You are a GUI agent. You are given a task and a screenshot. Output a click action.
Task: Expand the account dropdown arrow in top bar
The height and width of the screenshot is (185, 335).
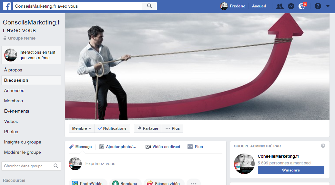(328, 6)
